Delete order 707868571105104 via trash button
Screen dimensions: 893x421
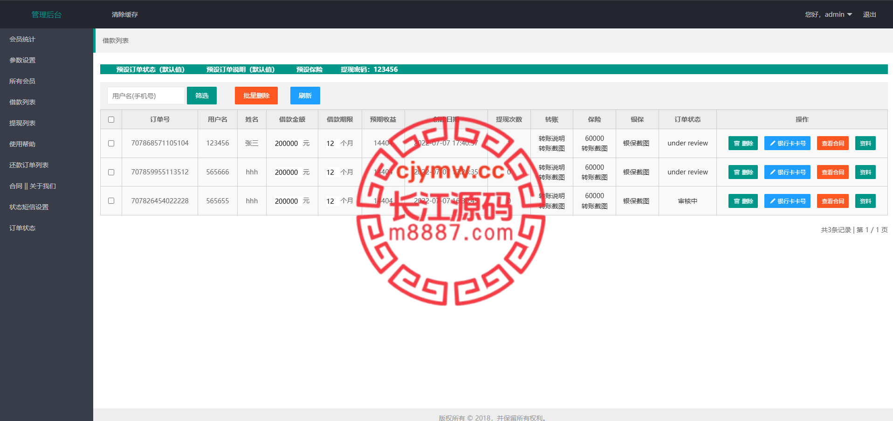(743, 143)
